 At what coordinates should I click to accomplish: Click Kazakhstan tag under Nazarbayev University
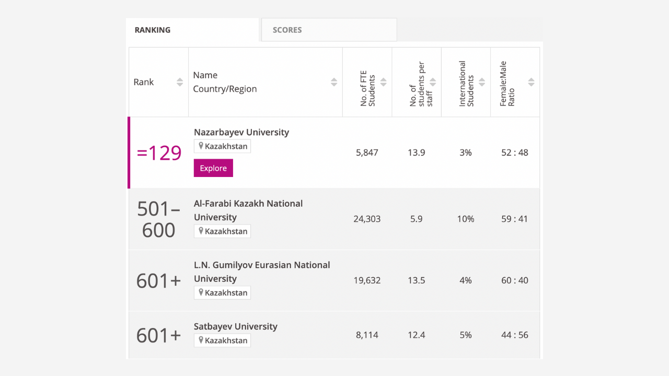point(222,146)
